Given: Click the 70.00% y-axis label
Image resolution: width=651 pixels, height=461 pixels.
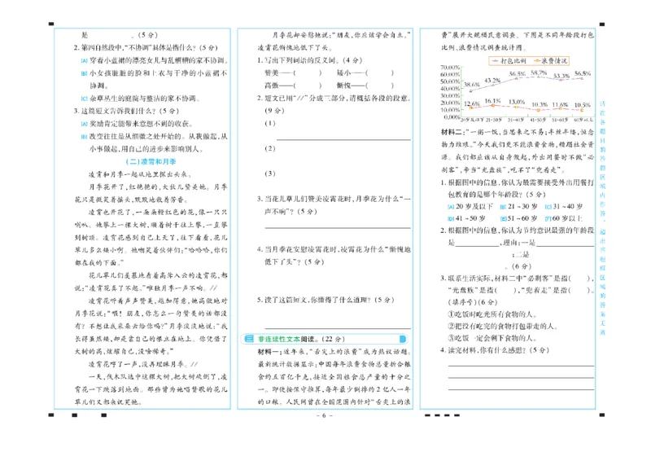Looking at the screenshot, I should (450, 68).
